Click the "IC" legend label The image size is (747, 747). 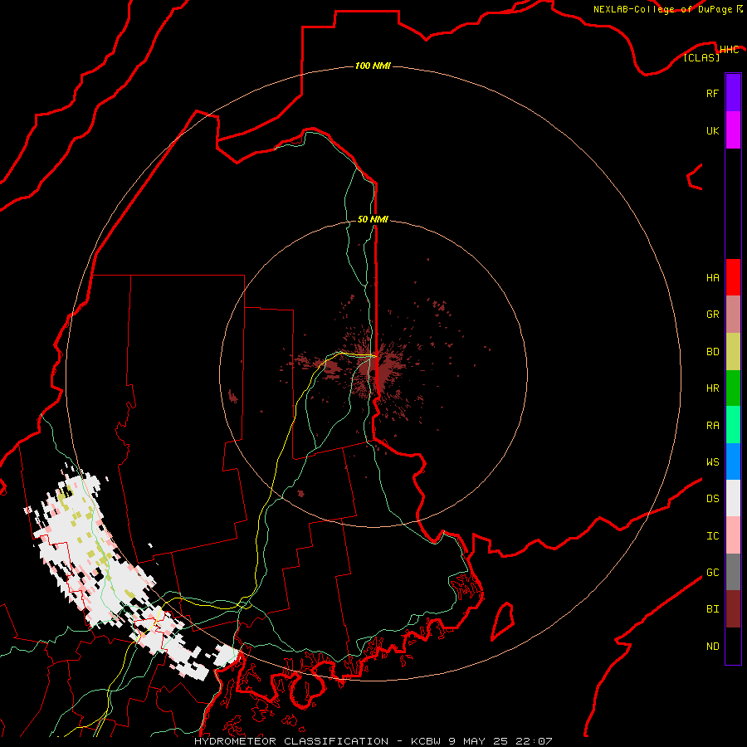tap(712, 536)
